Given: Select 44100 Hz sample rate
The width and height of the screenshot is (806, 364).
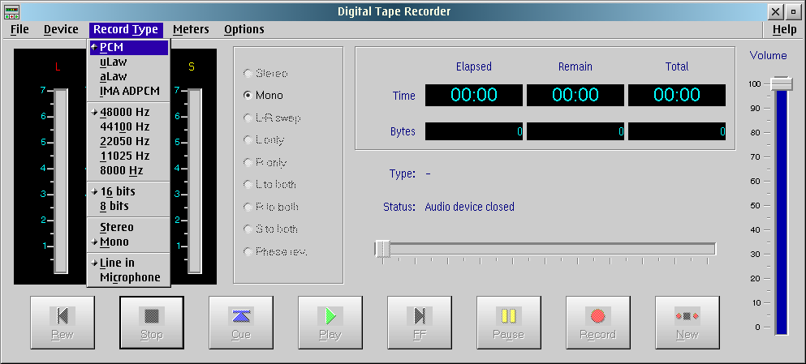Looking at the screenshot, I should point(125,126).
